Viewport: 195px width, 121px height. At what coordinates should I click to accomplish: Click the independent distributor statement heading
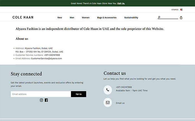coord(90,29)
